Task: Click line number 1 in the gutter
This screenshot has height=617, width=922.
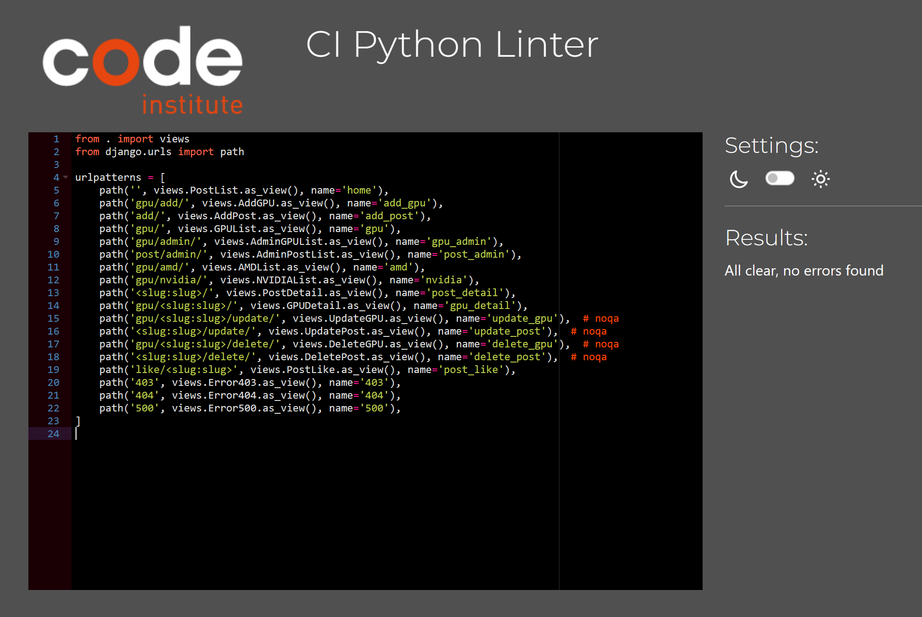Action: [56, 139]
